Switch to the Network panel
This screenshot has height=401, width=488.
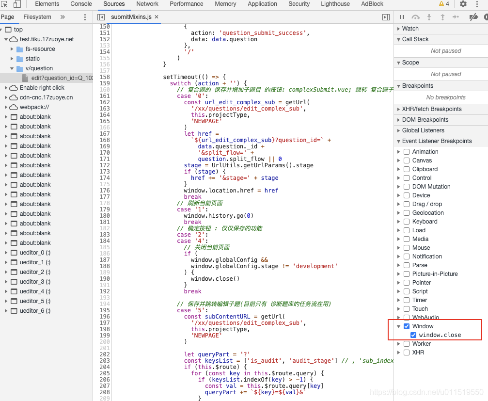point(147,4)
